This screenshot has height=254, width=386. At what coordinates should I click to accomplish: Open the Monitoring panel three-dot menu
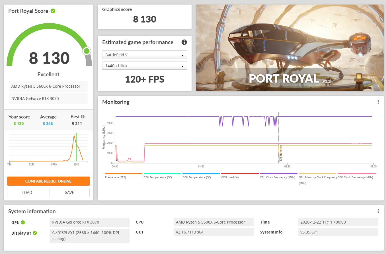[x=378, y=102]
